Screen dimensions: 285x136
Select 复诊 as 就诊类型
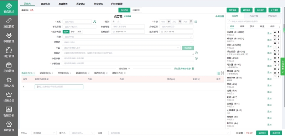(x=79, y=32)
